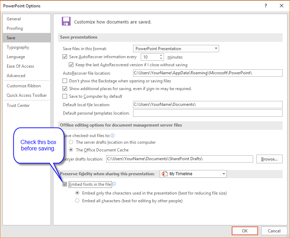
Task: Close the PowerPoint Options dialog
Action: (x=281, y=6)
